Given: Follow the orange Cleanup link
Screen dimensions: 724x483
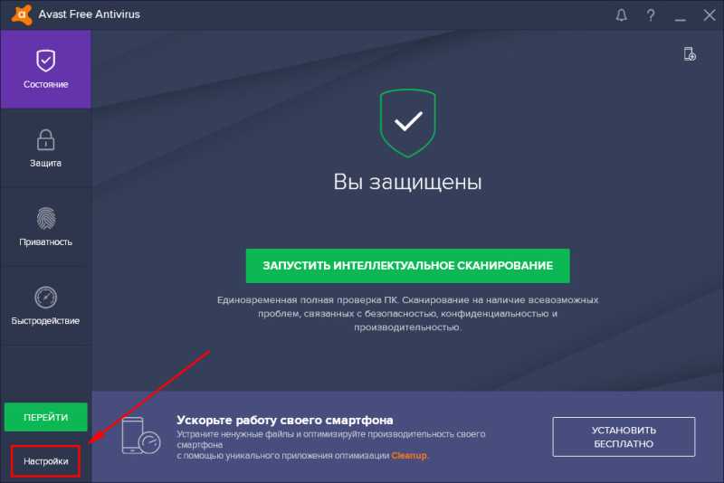Looking at the screenshot, I should [409, 456].
